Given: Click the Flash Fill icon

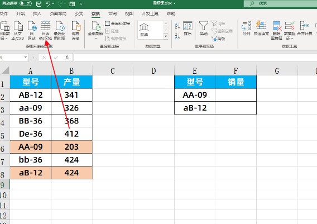Looking at the screenshot, I should pyautogui.click(x=261, y=26).
